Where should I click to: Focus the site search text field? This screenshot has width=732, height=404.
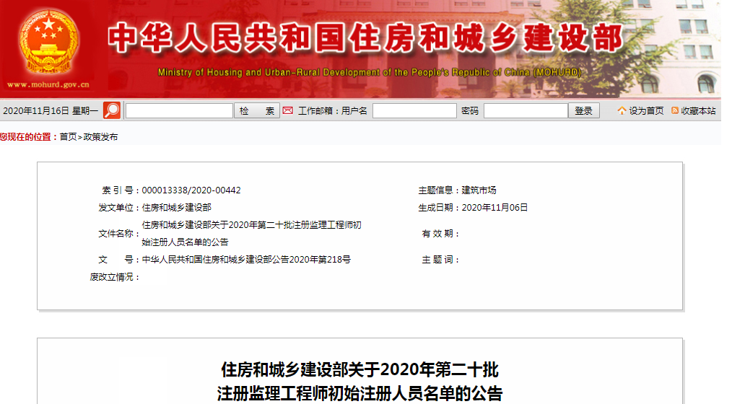point(179,111)
